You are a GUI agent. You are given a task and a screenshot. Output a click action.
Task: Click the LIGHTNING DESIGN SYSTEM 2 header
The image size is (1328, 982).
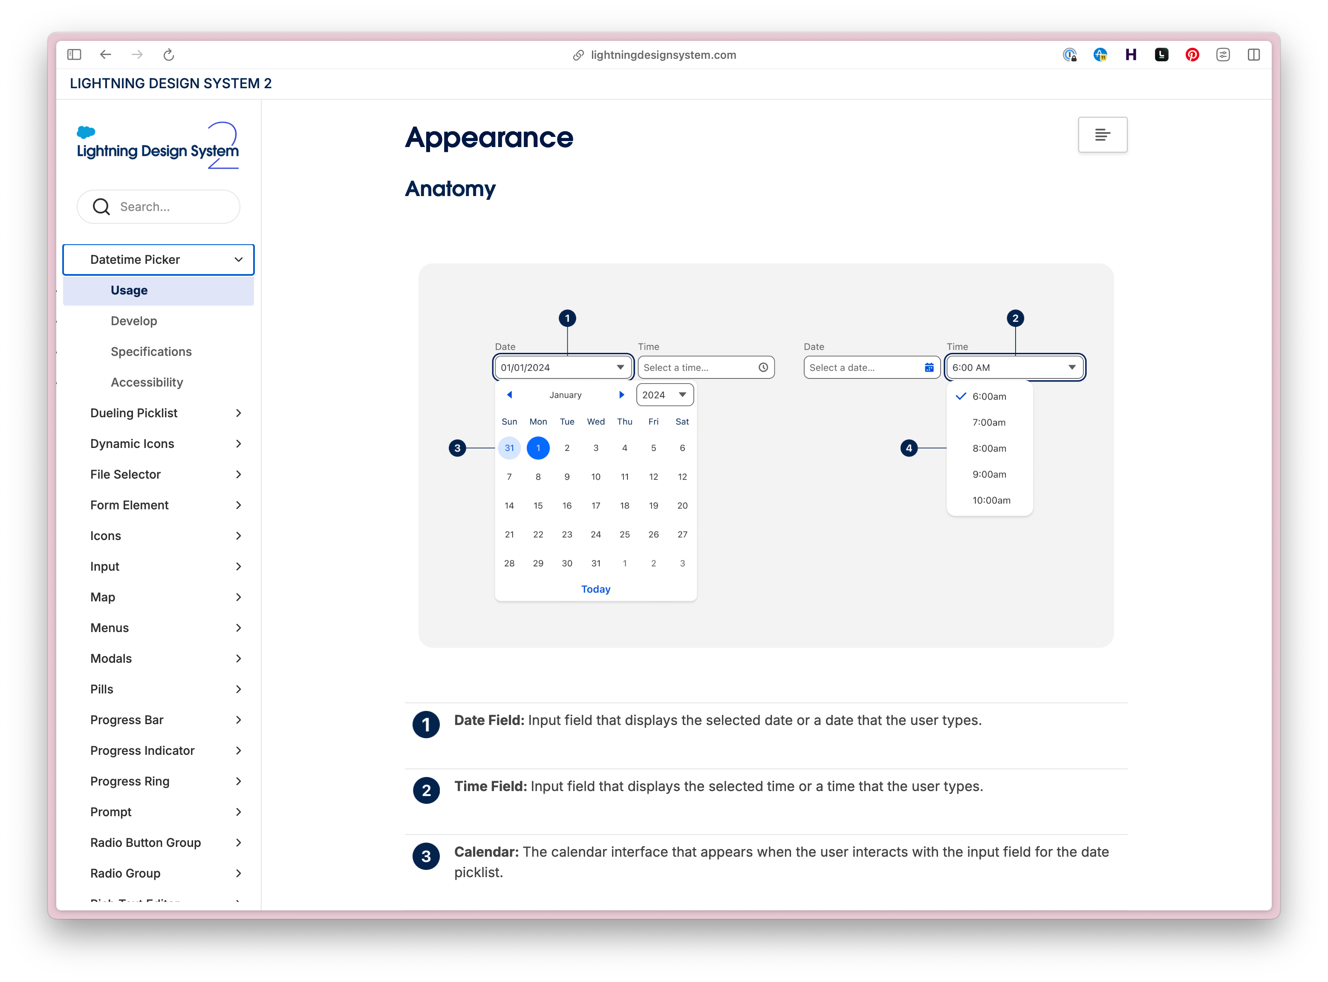point(170,83)
